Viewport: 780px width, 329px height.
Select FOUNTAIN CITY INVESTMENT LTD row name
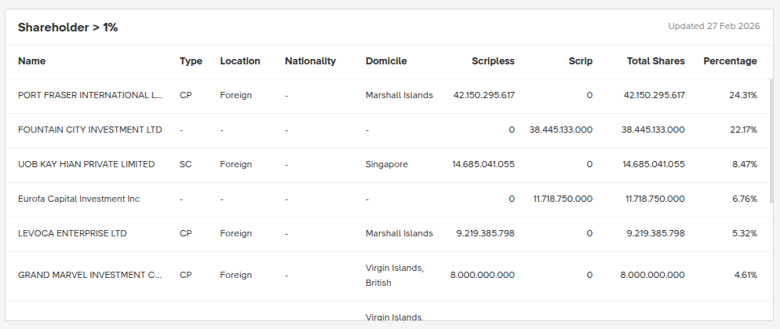[89, 130]
